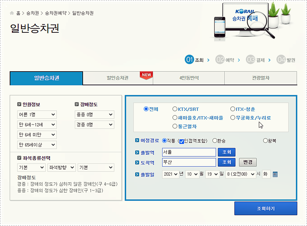307x226 pixels.
Task: Click the 출발일 arrow icon
Action: [137, 174]
